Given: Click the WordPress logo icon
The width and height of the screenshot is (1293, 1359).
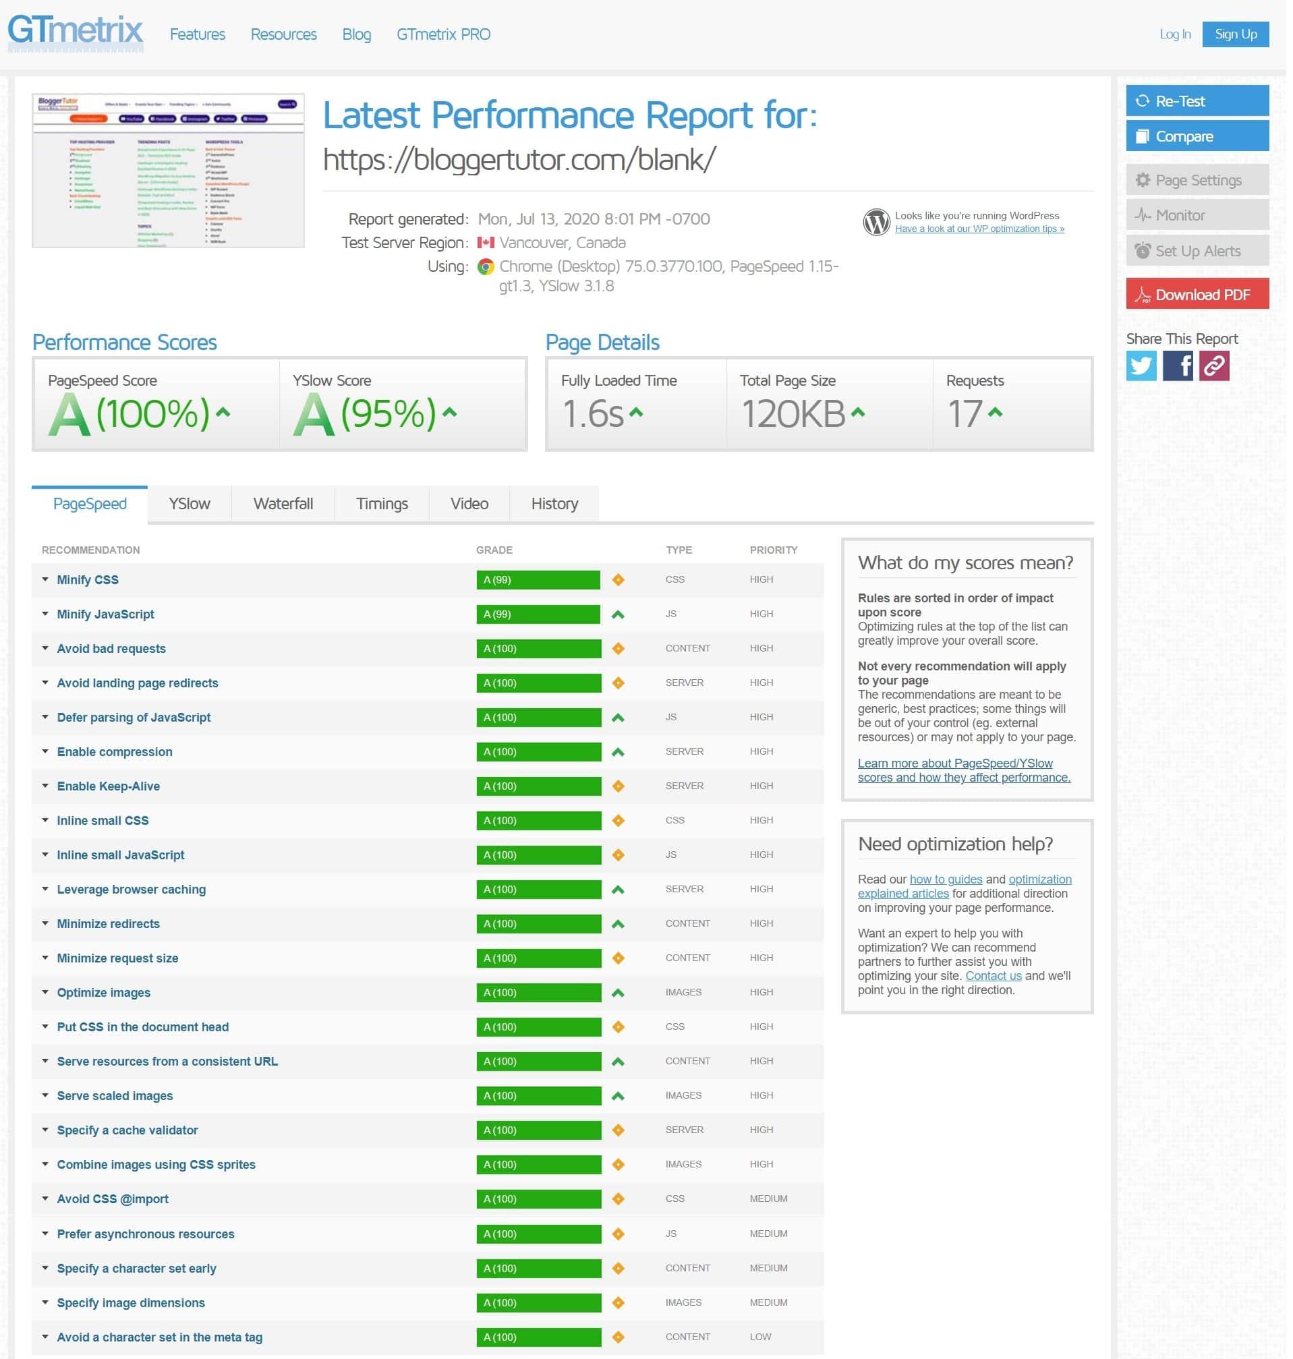Looking at the screenshot, I should coord(876,222).
